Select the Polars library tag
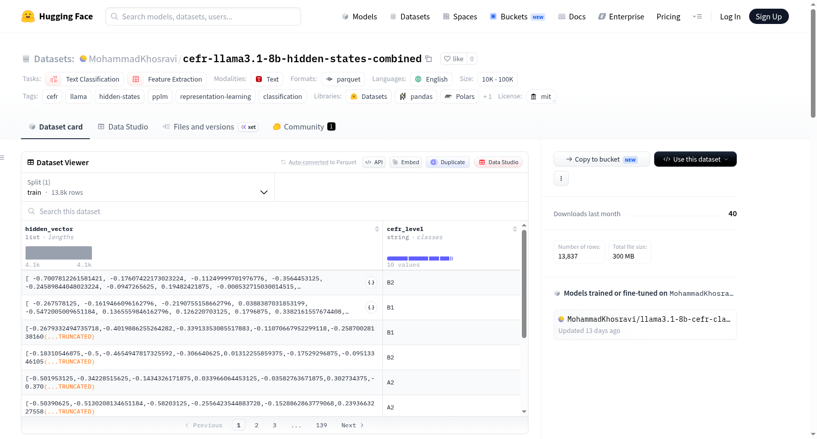817x439 pixels. 460,96
